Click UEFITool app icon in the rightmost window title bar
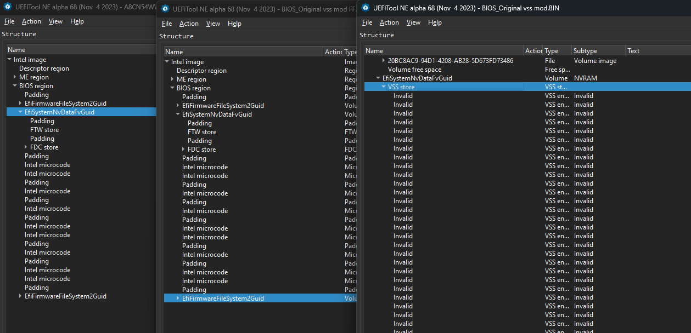This screenshot has height=333, width=691. 366,8
